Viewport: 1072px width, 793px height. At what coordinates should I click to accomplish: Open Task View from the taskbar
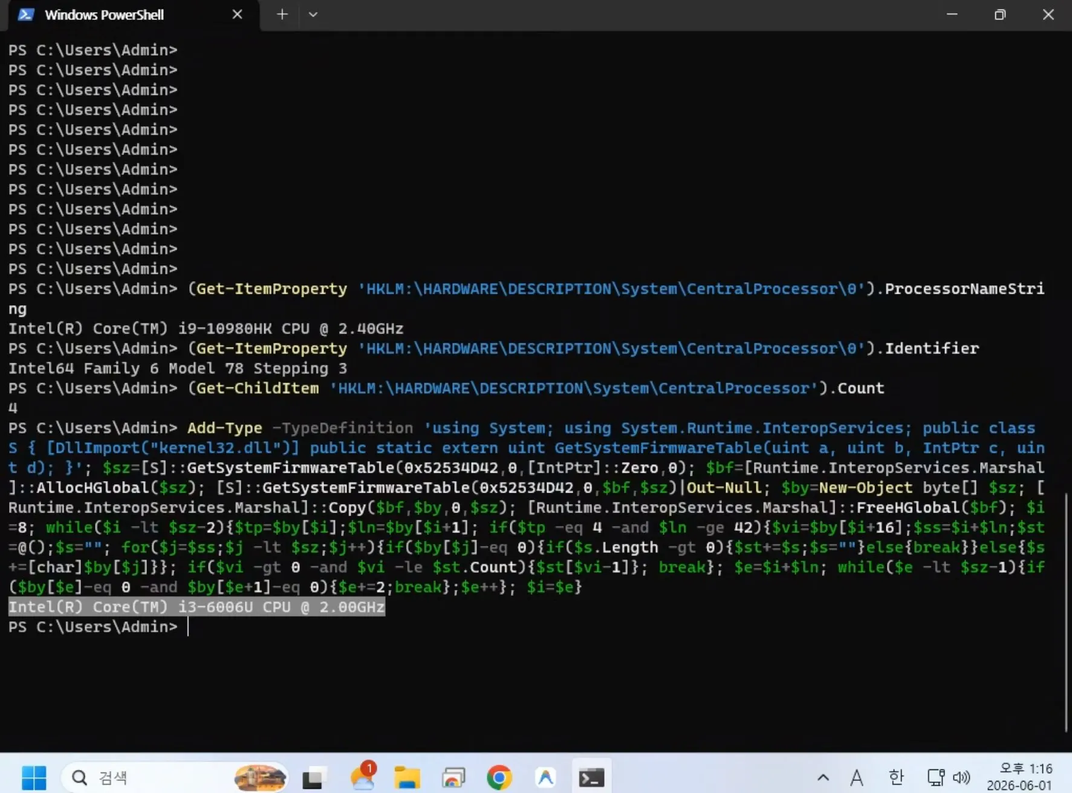coord(313,777)
